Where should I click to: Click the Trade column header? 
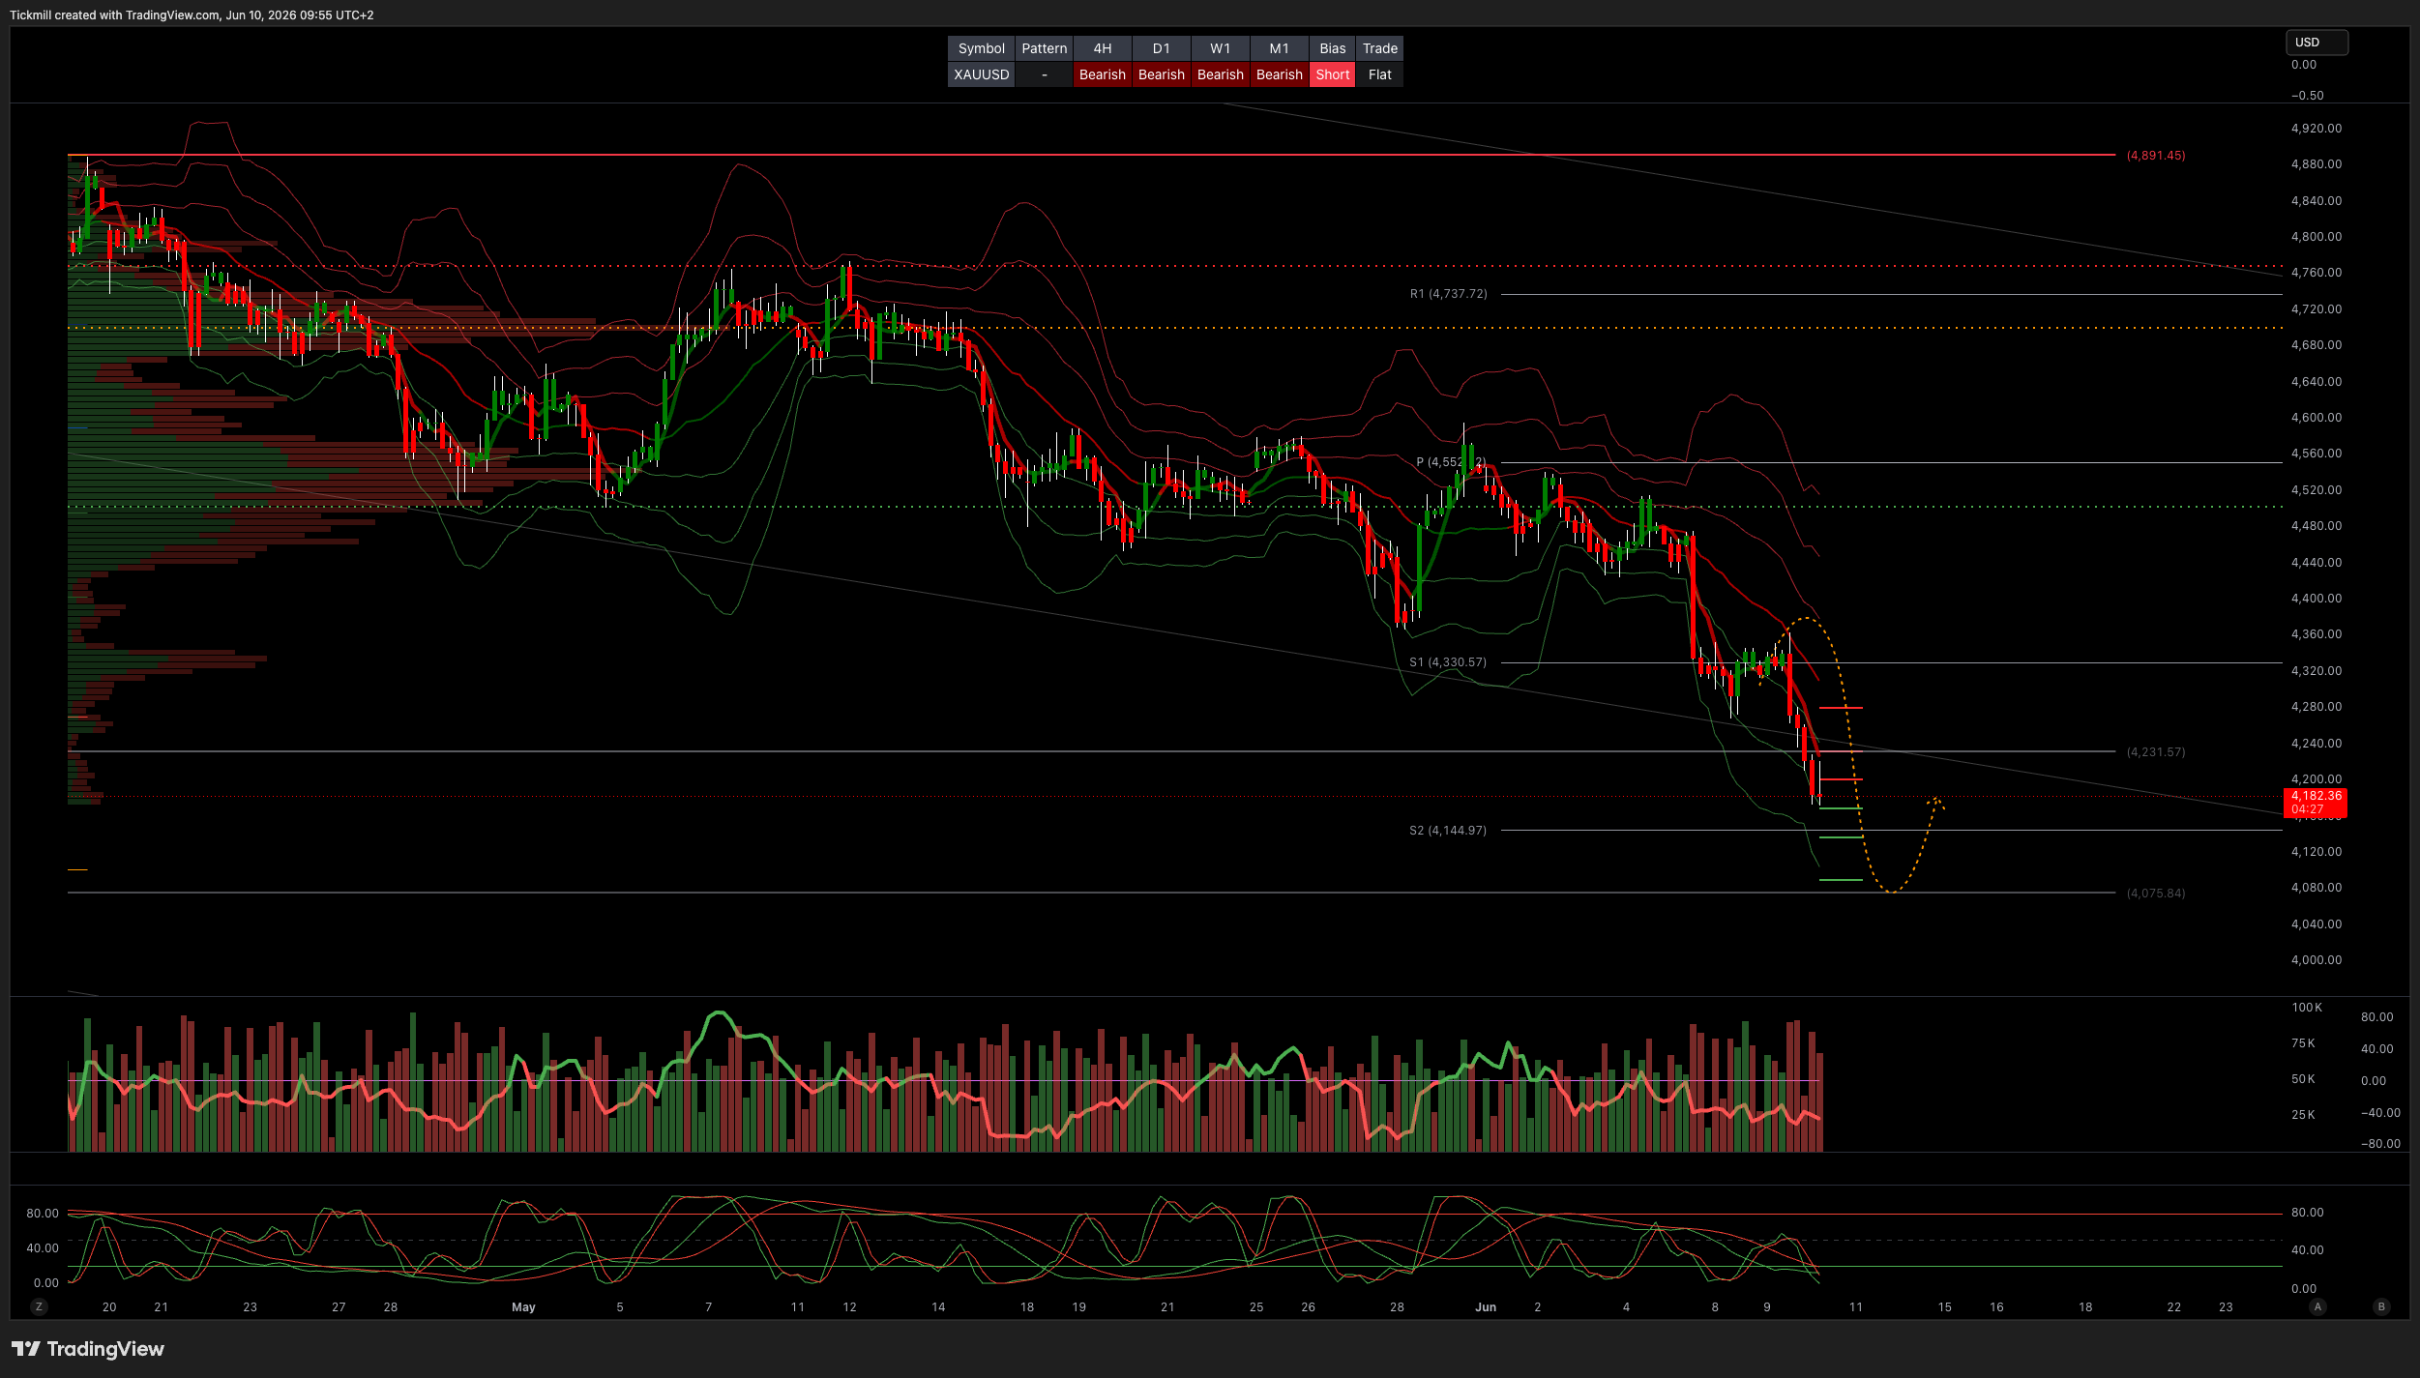point(1379,48)
